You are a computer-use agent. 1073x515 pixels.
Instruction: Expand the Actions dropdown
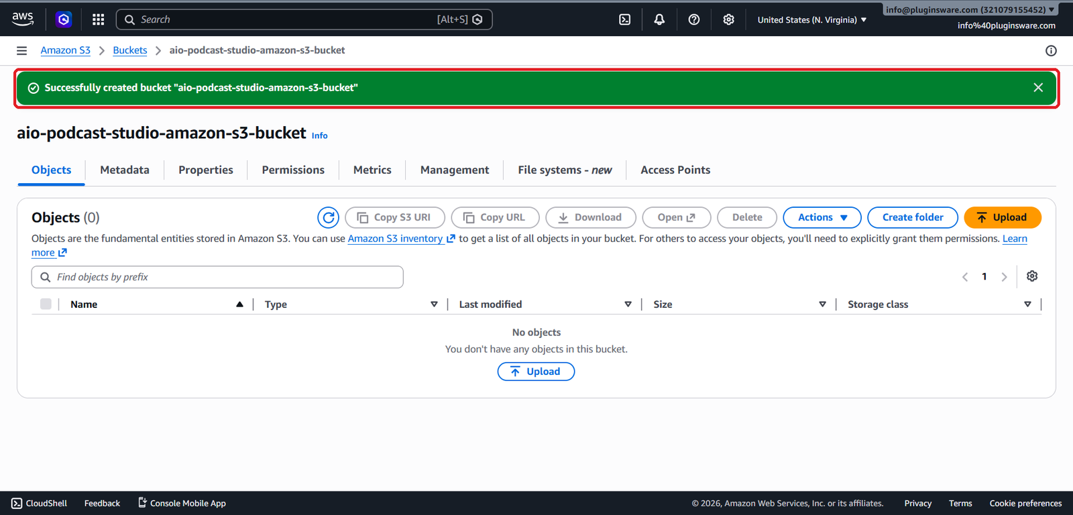822,217
